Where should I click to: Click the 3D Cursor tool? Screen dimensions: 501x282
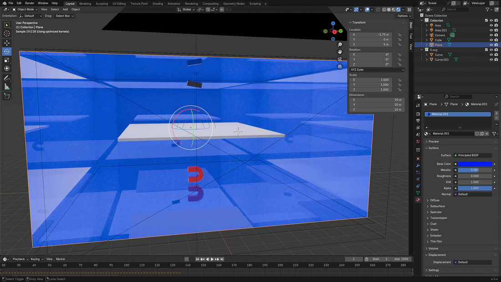(7, 34)
